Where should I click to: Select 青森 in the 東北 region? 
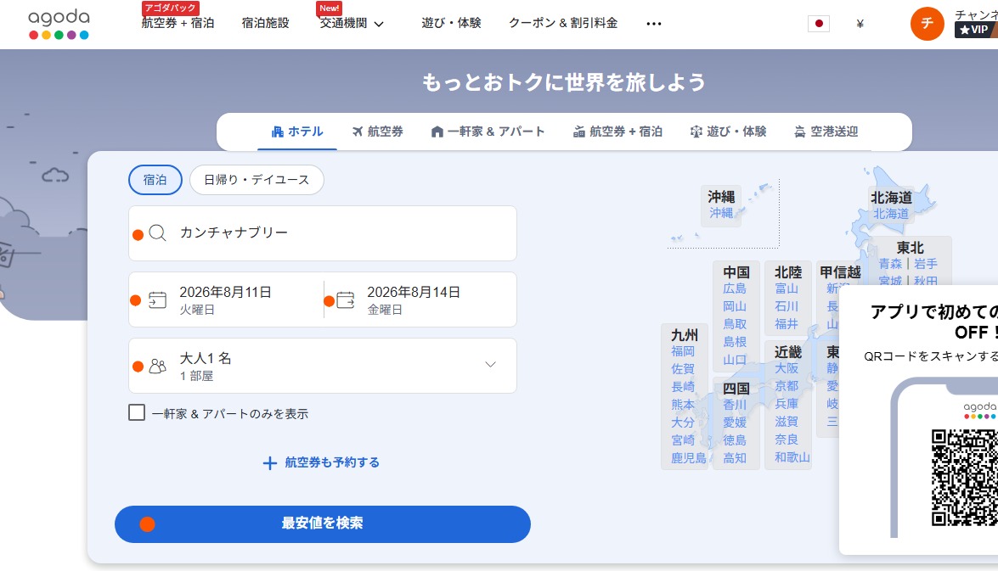[890, 264]
